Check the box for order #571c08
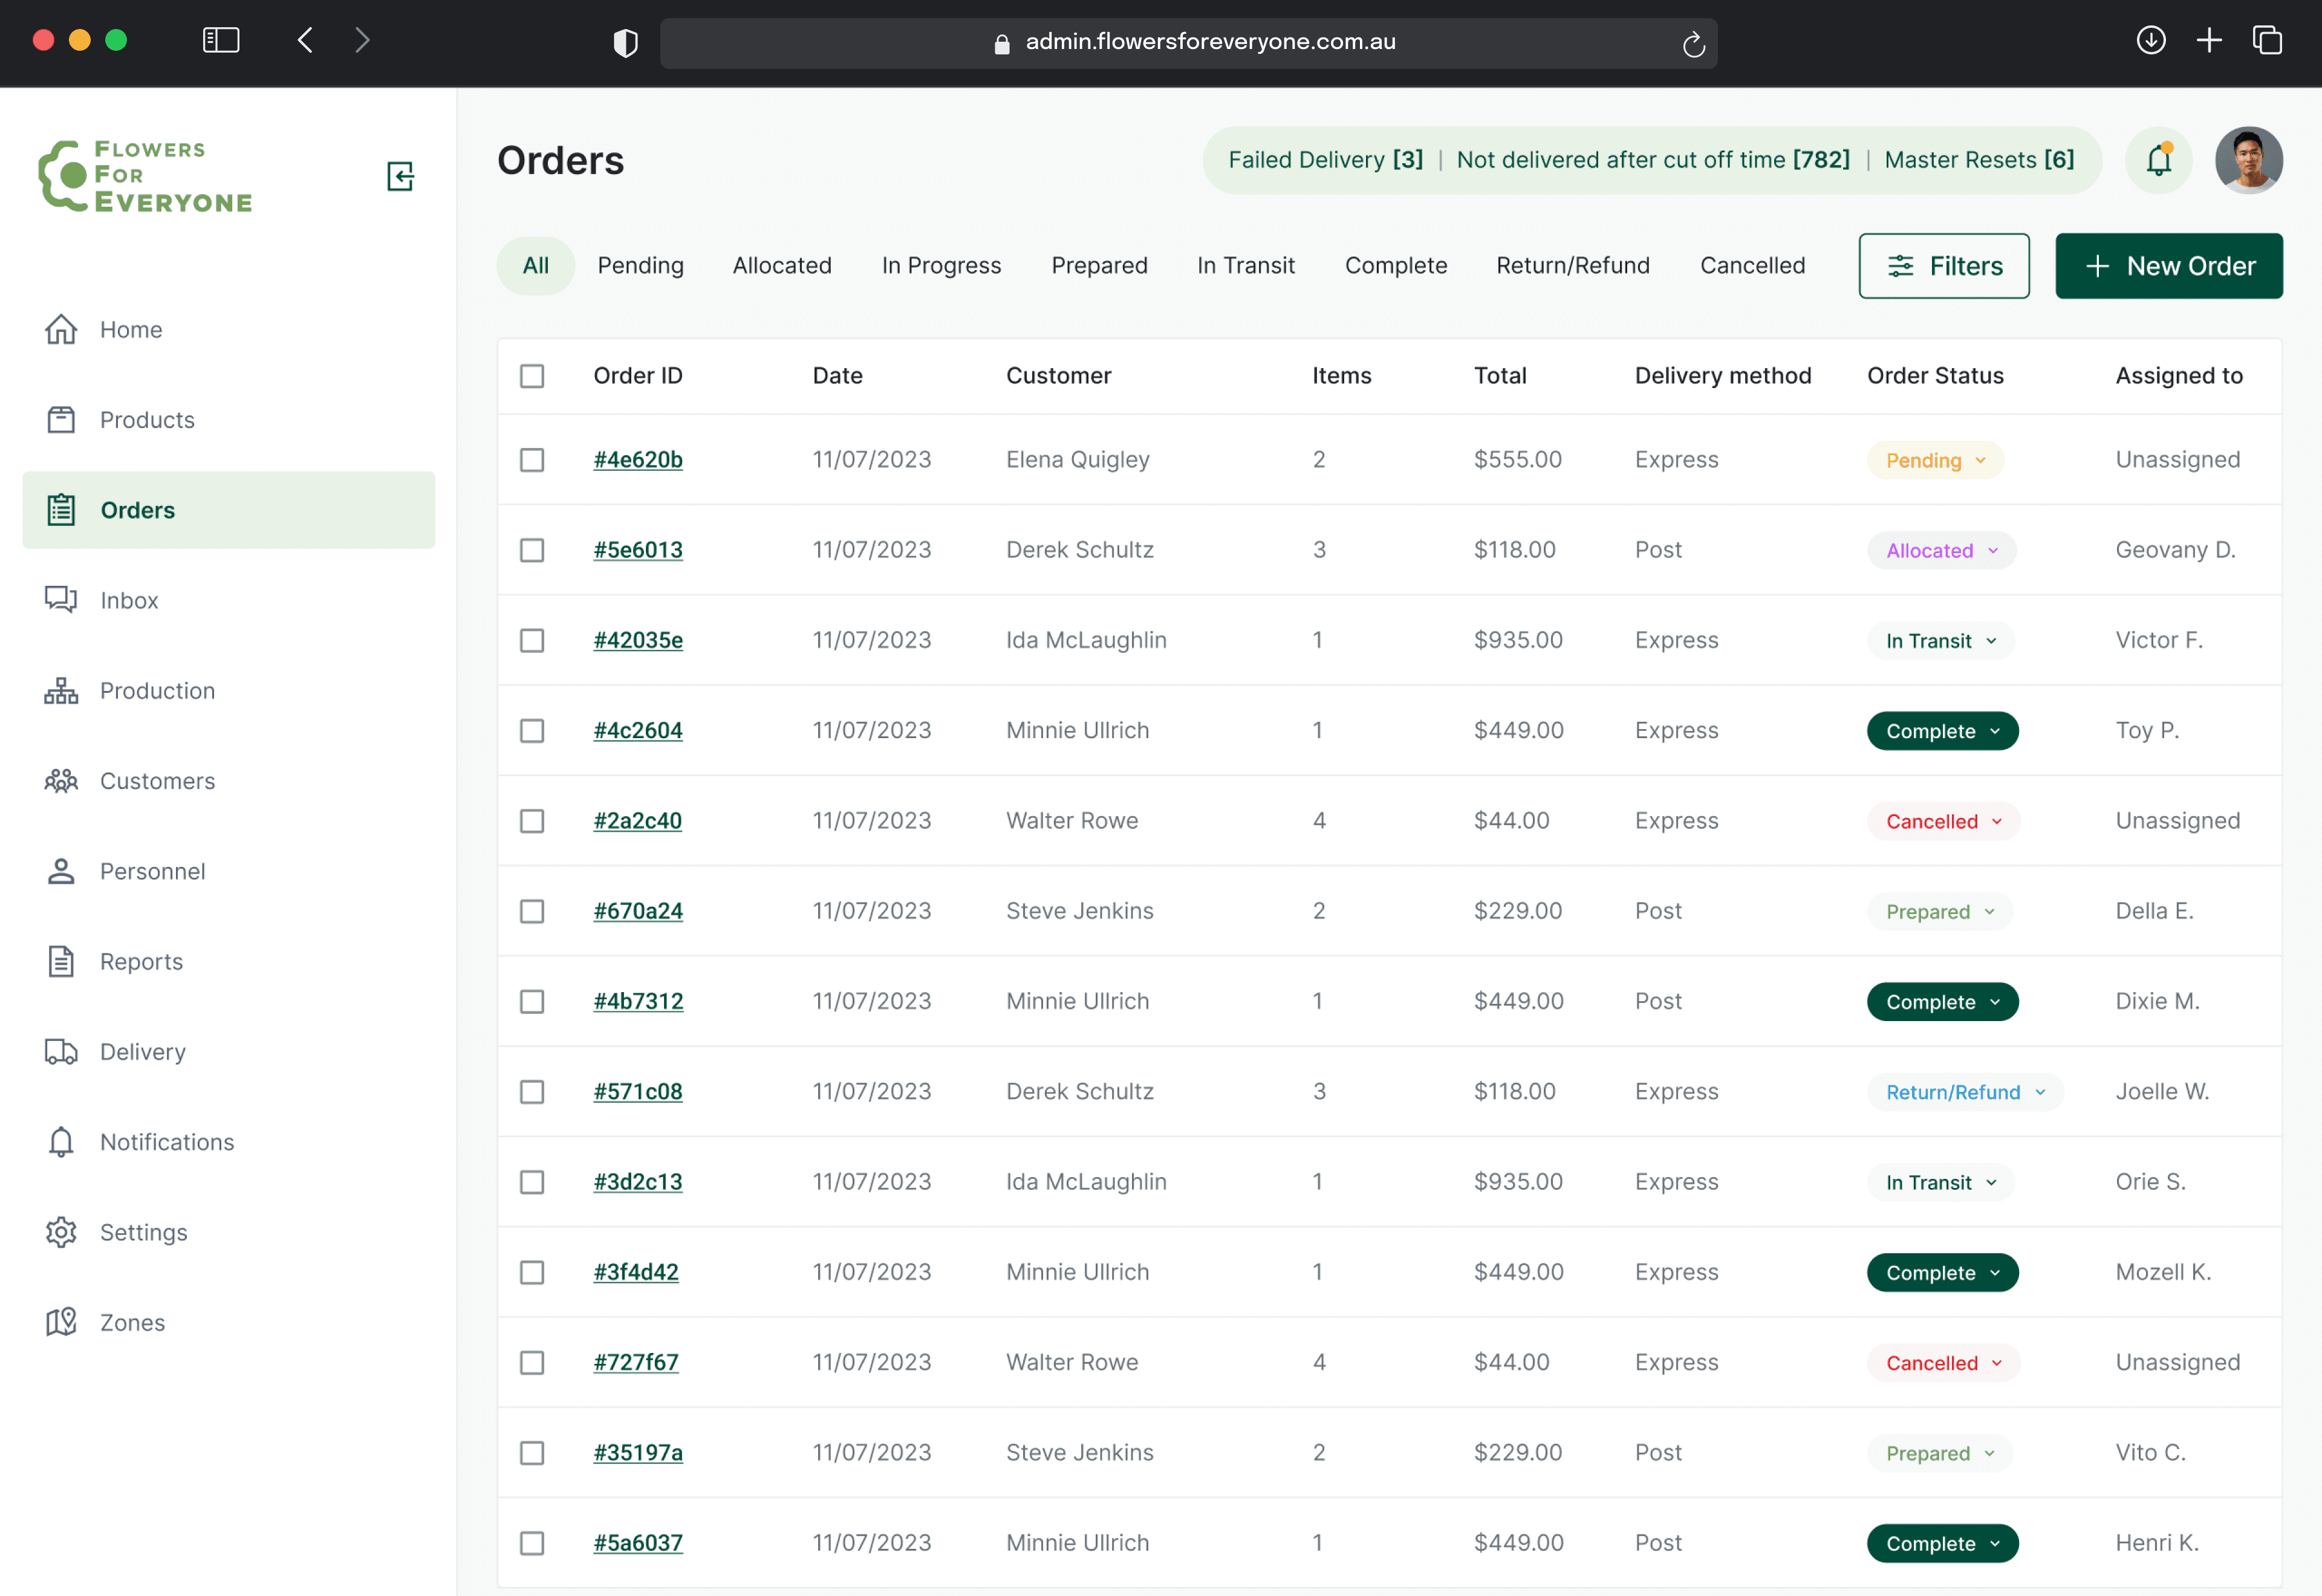 pos(532,1092)
